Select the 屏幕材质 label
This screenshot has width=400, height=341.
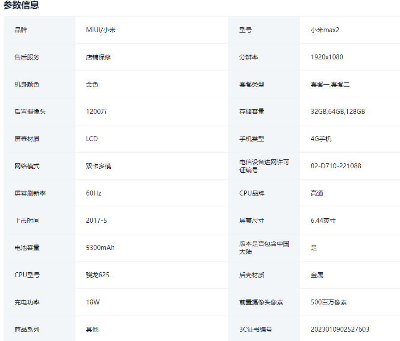tap(27, 139)
